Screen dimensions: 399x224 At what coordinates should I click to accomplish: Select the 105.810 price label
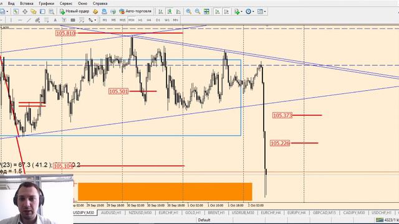point(65,33)
